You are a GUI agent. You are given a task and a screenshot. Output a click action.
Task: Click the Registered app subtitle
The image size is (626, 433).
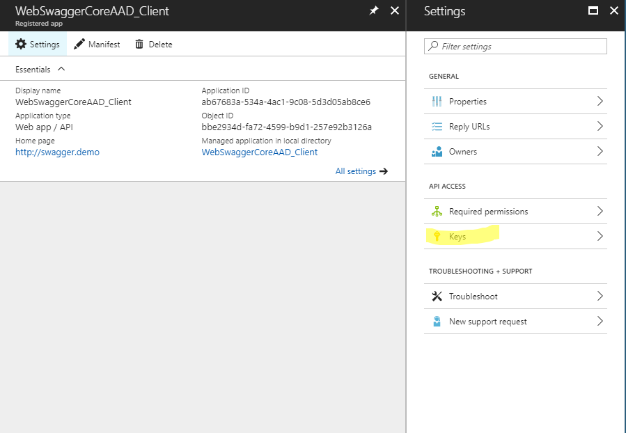39,24
